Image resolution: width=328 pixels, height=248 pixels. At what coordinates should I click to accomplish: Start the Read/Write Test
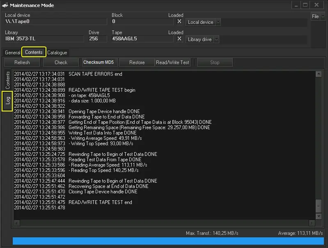pos(172,63)
